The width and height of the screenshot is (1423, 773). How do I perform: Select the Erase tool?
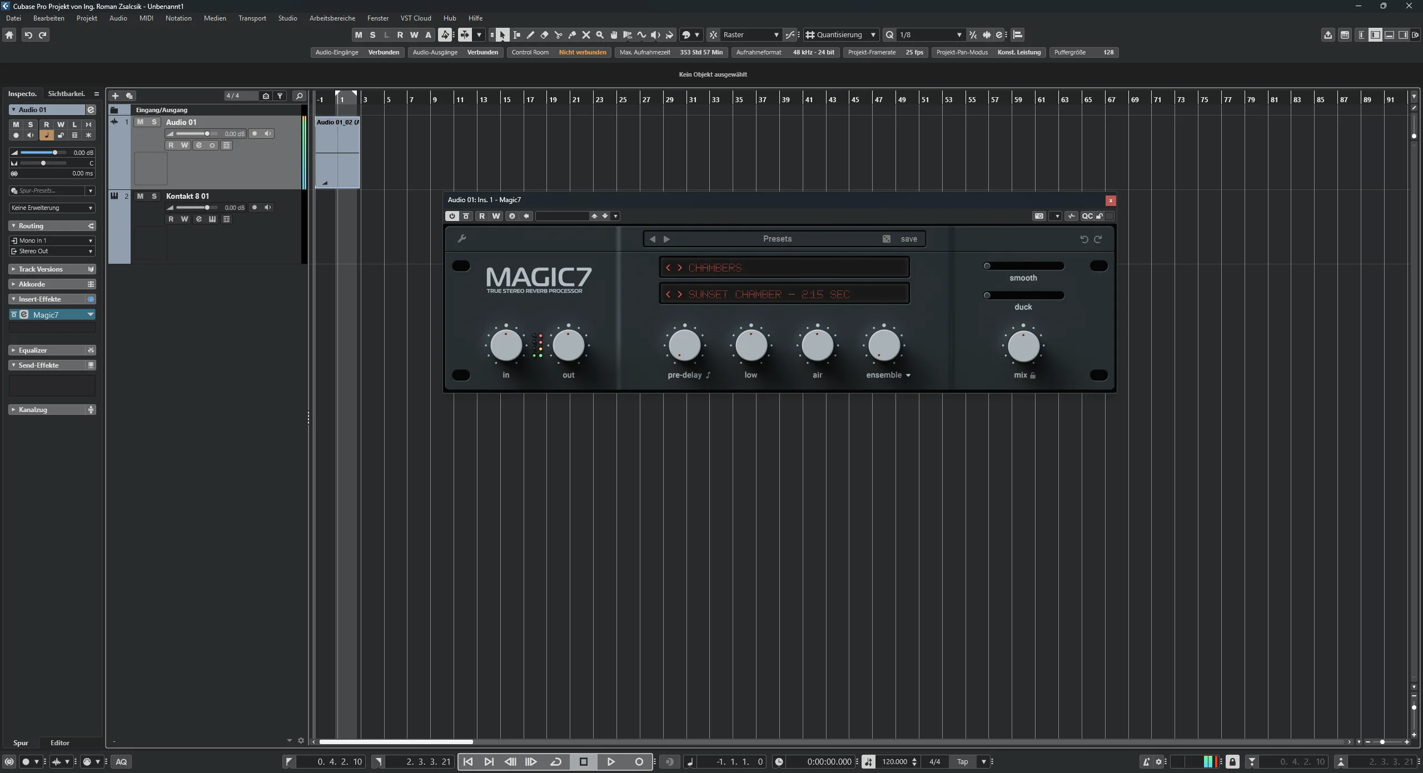pos(544,35)
